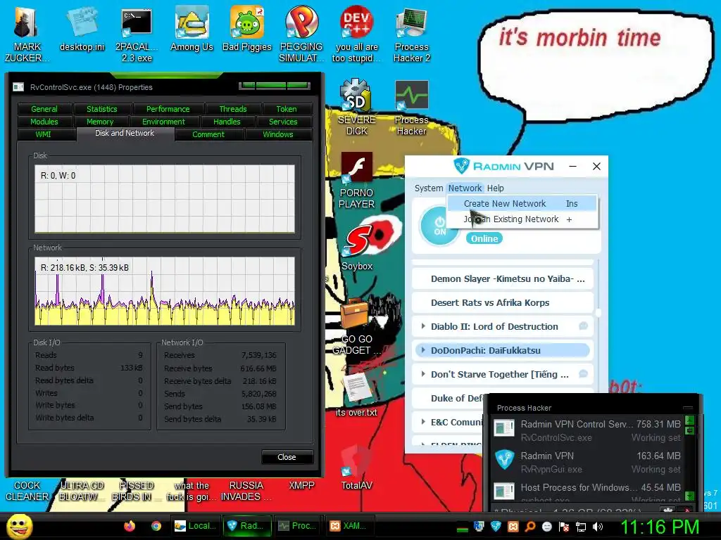Screen dimensions: 721x540
Task: Select RvControlSvc.exe entry in Process Hacker popup
Action: 587,430
